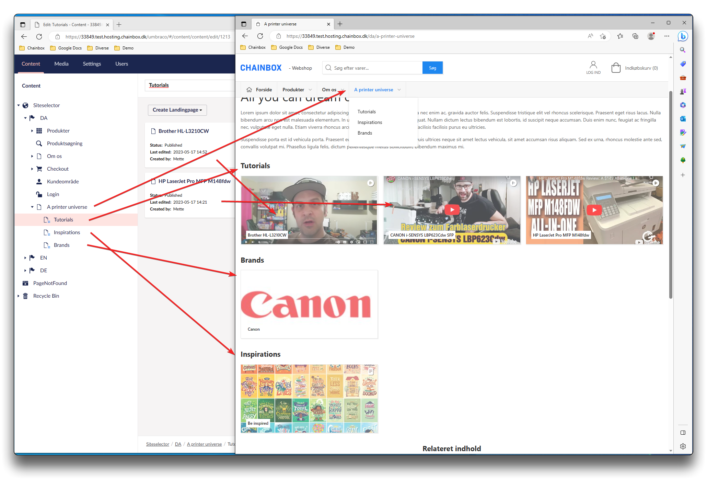Click the LOG IND user icon
The width and height of the screenshot is (707, 480).
[x=593, y=65]
